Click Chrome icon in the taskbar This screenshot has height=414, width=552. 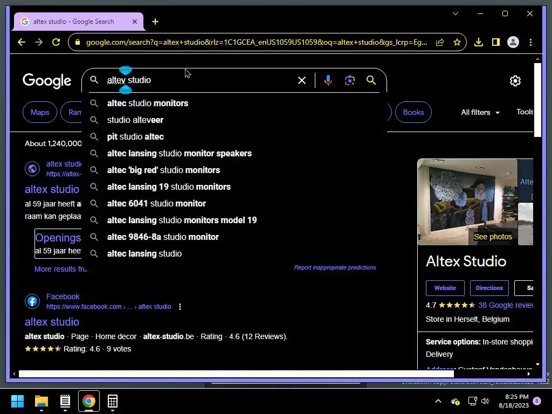pos(89,401)
